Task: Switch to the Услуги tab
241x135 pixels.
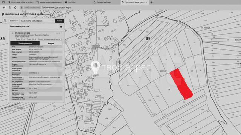Action: click(51, 43)
